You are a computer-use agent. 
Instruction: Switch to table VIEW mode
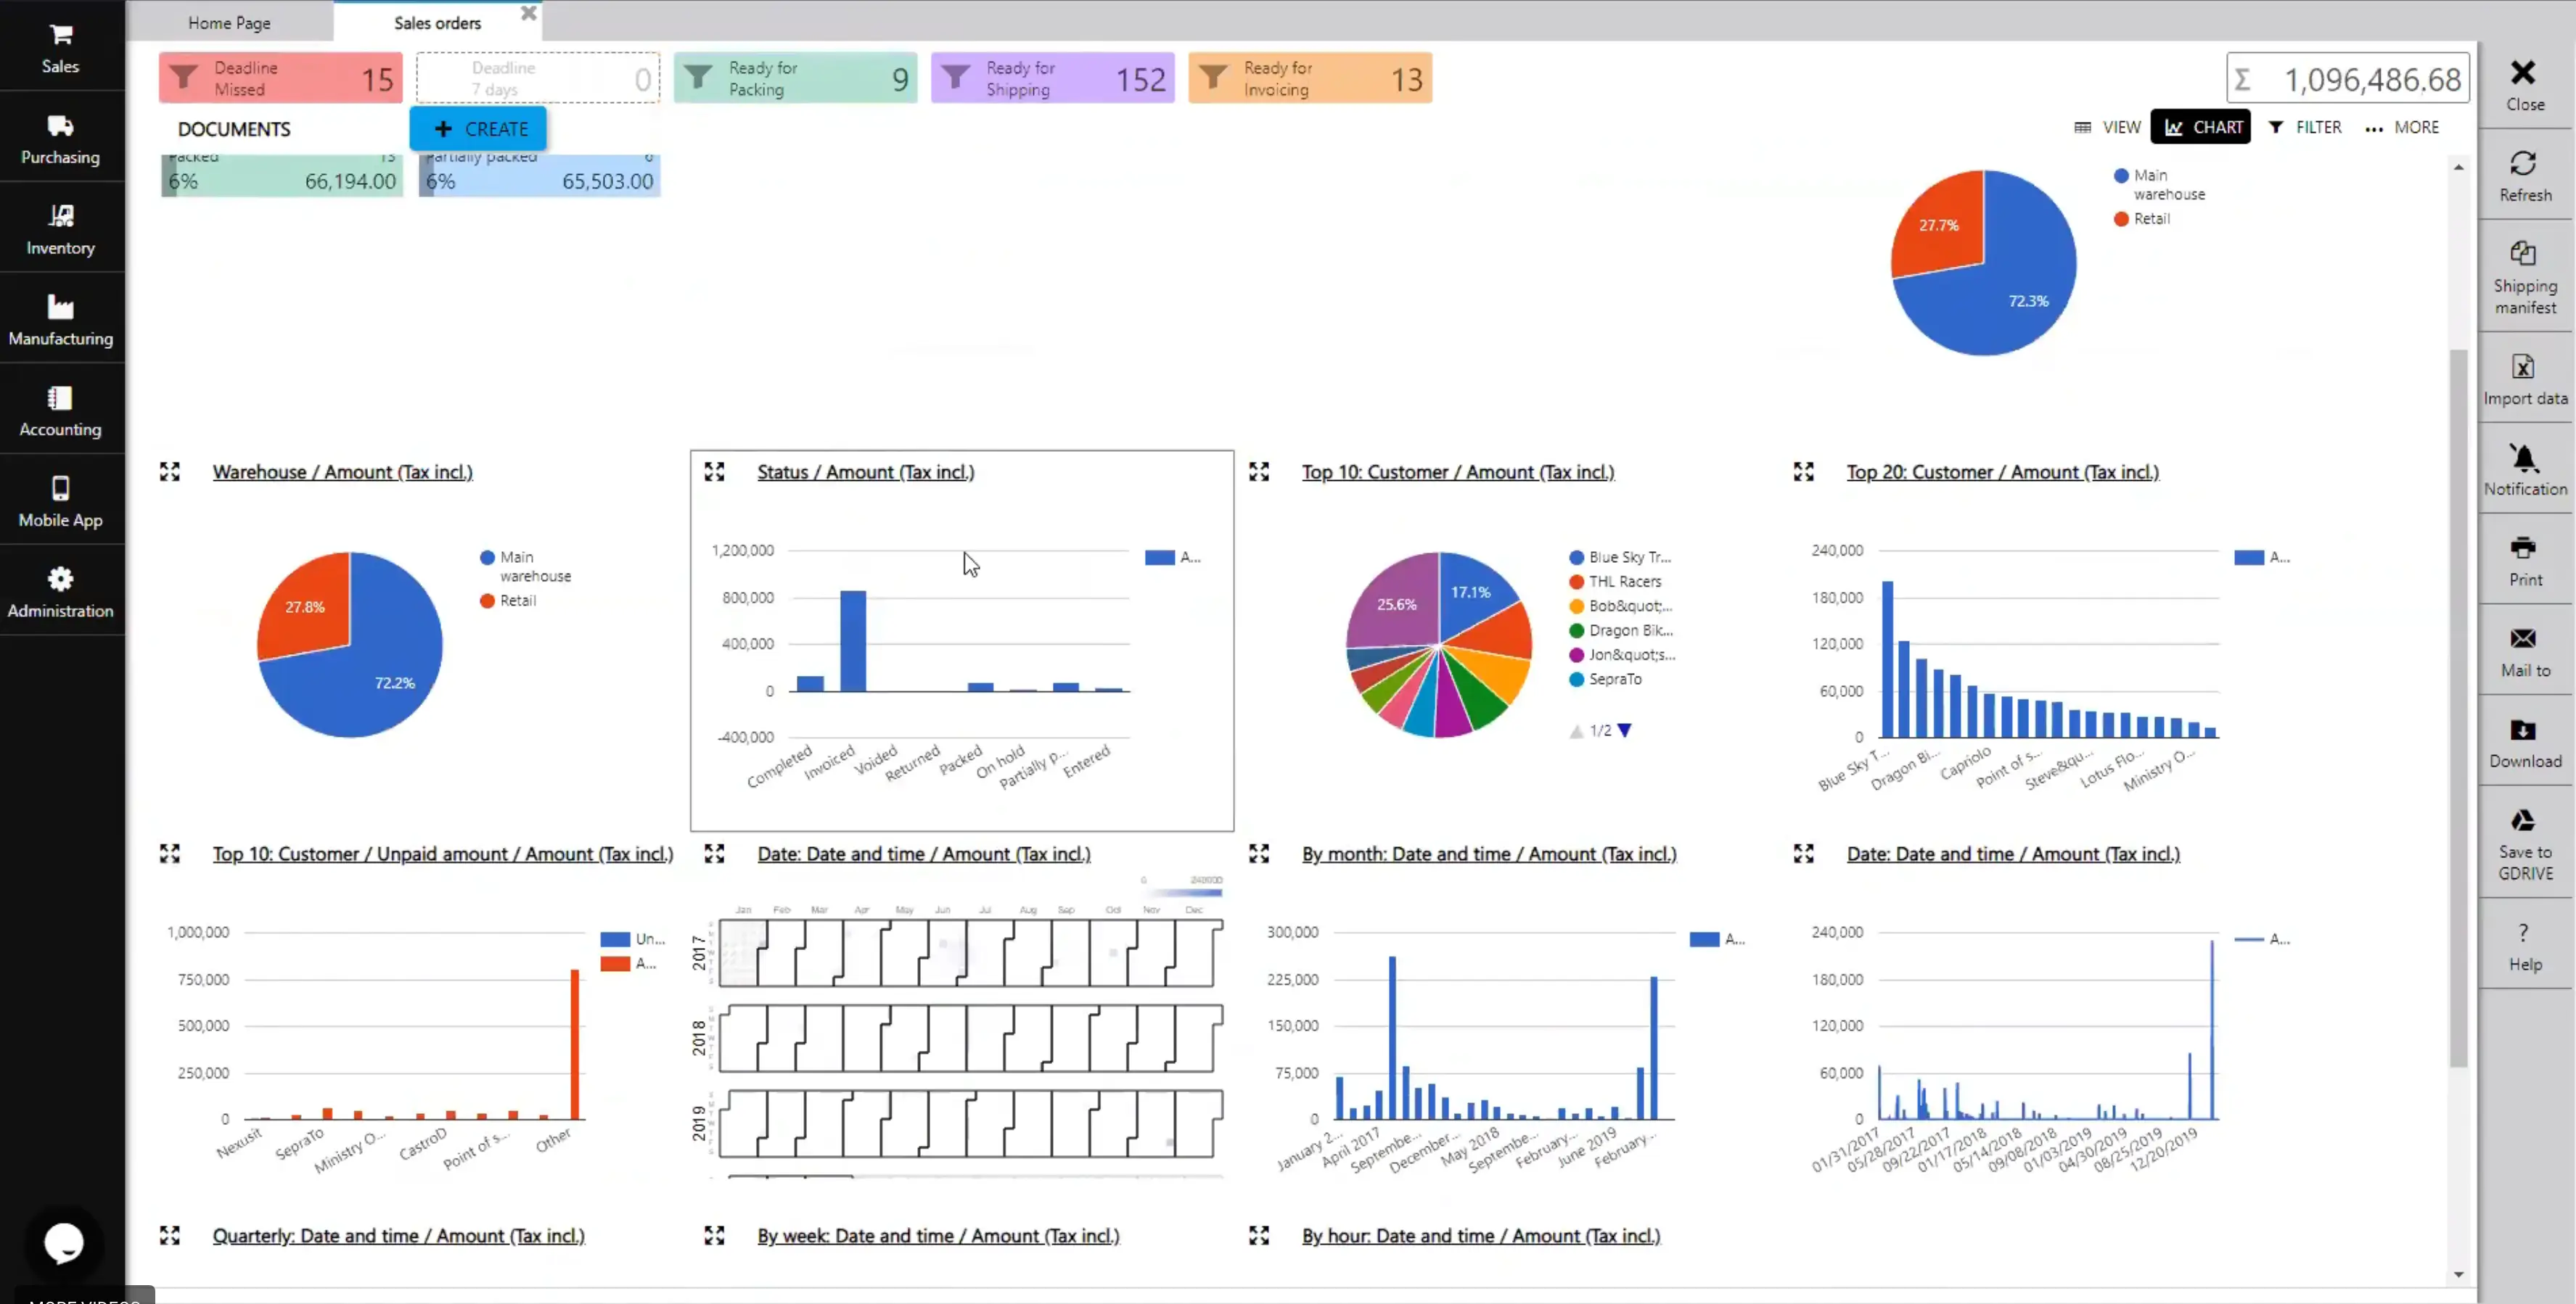tap(2107, 127)
